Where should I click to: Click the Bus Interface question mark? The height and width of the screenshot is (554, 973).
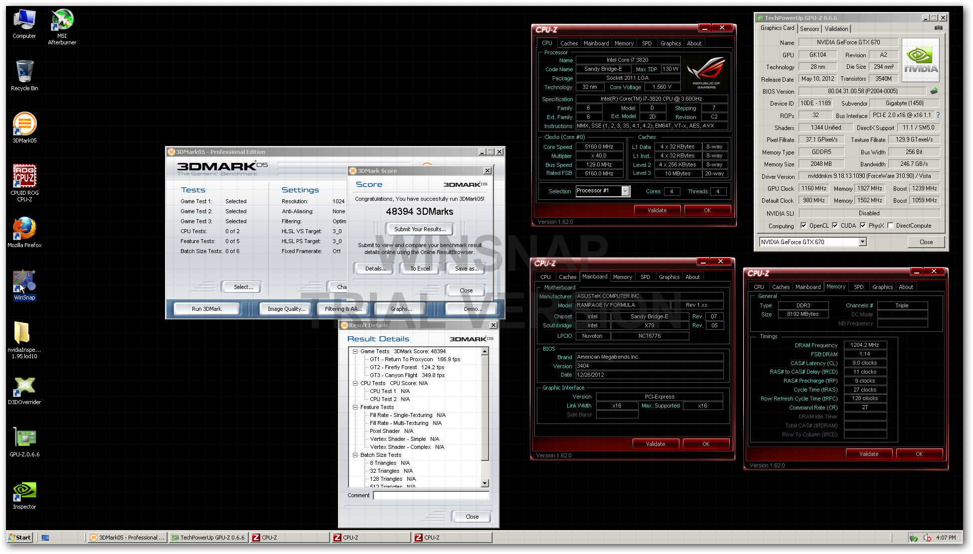938,115
